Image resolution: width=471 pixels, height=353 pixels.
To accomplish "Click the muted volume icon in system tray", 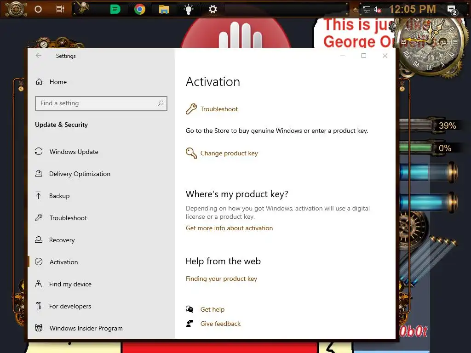I will point(377,10).
